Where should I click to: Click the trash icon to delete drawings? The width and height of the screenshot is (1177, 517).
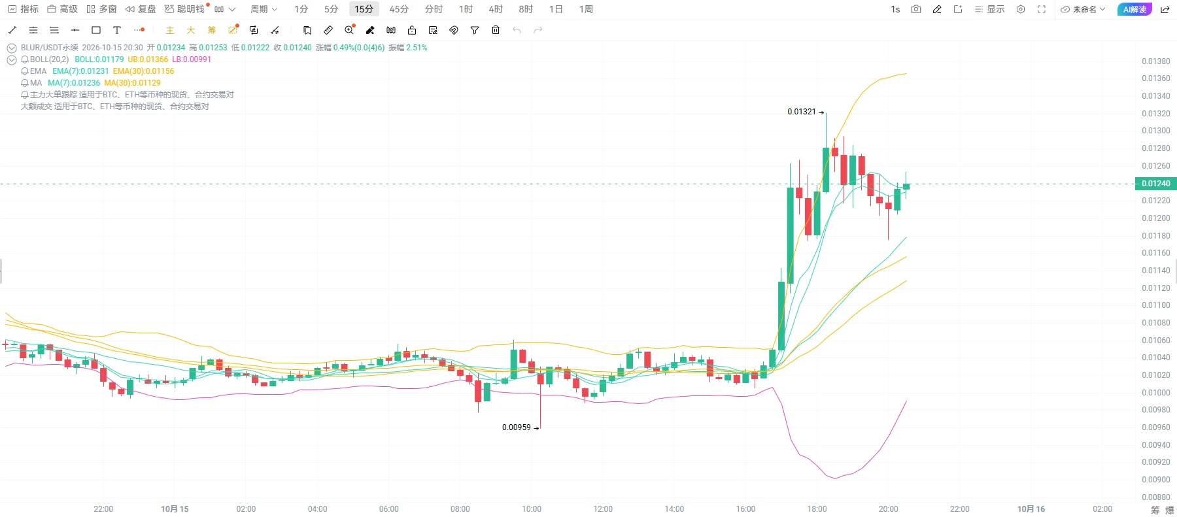496,30
